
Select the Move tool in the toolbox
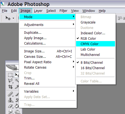point(17,75)
